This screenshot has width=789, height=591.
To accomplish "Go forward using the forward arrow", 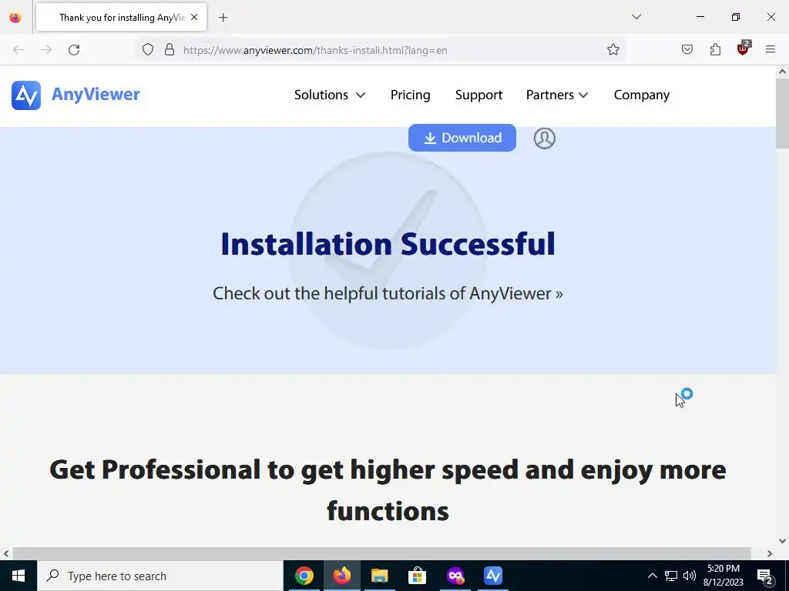I will coord(46,50).
